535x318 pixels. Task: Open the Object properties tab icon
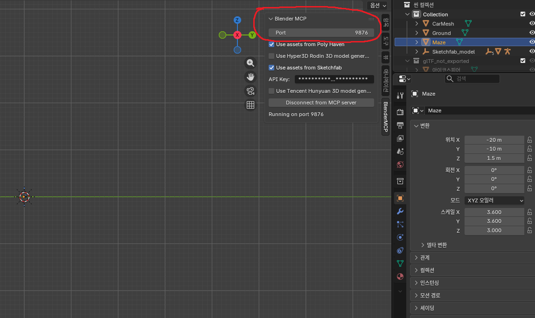click(400, 198)
